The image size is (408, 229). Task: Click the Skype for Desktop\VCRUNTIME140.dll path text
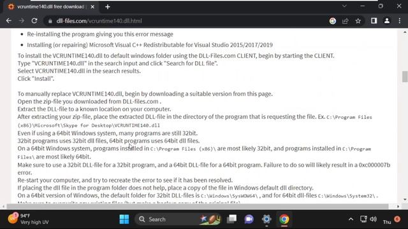coord(89,125)
